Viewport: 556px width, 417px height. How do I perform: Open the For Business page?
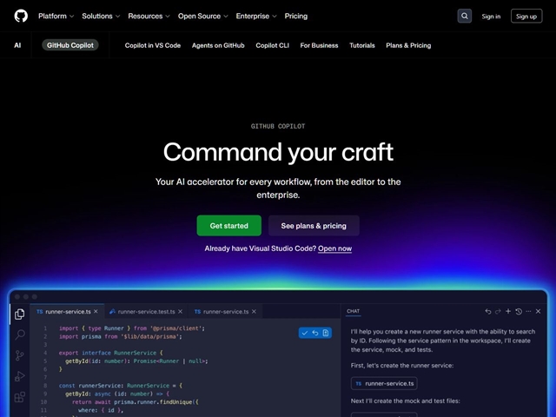pos(319,45)
